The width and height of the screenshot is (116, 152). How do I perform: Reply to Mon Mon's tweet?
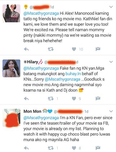point(26,148)
